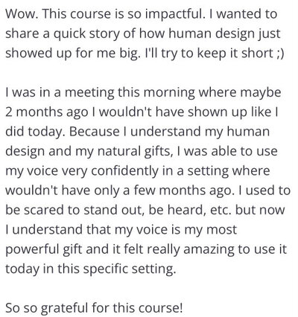Click the words "did today"
The height and width of the screenshot is (317, 298).
[34, 132]
